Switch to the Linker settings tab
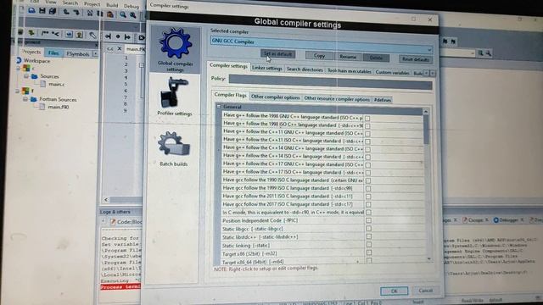Screen dimensions: 543x305 click(x=267, y=68)
